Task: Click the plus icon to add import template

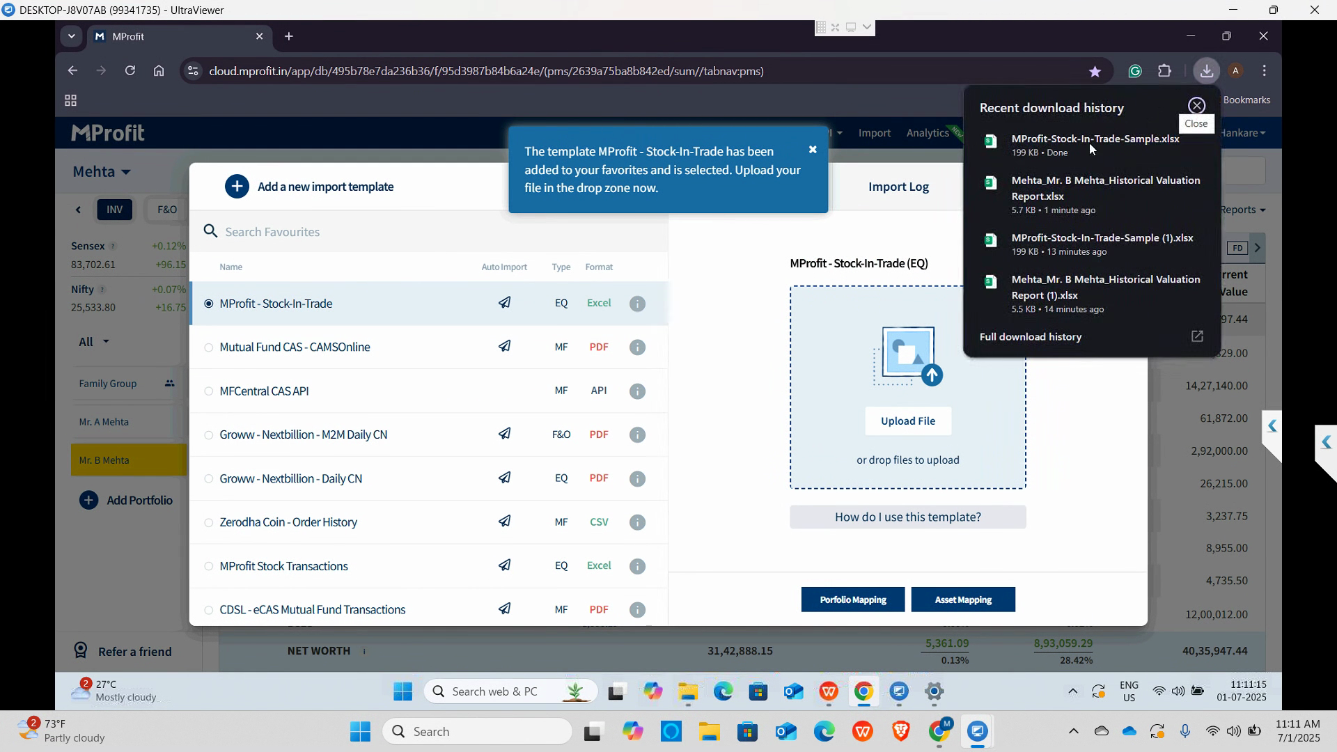Action: [237, 187]
